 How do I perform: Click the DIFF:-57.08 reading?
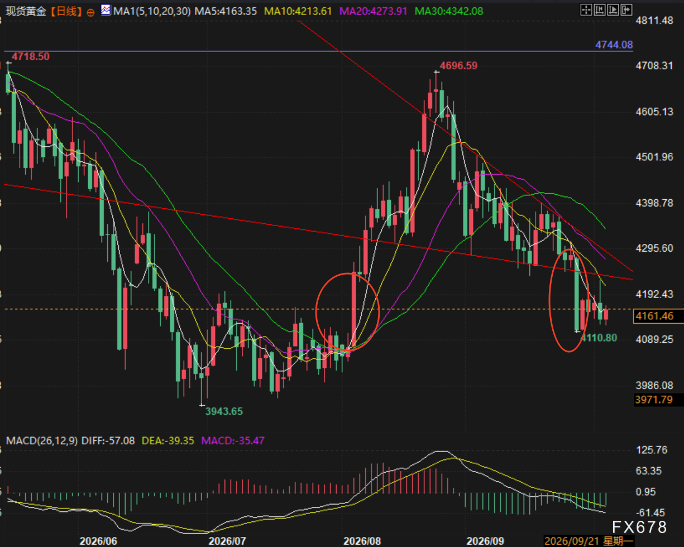pyautogui.click(x=108, y=441)
